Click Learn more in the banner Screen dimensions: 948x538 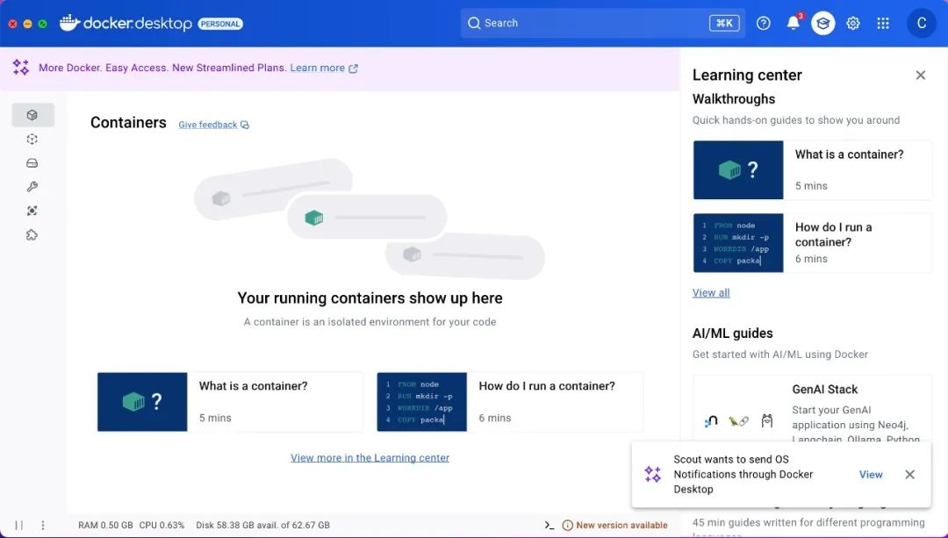pyautogui.click(x=324, y=68)
